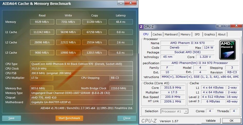Click the L1 Cache latency 0.8 ns
The image size is (243, 125).
pos(120,32)
